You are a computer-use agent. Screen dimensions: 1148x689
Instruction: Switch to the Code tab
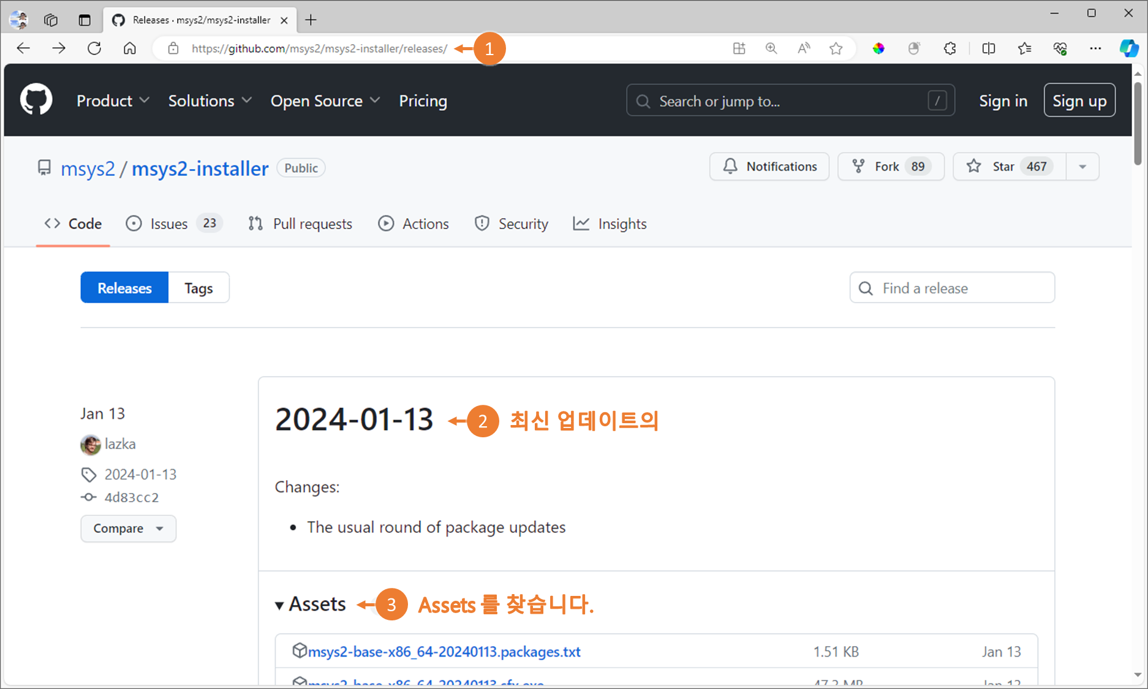(73, 224)
